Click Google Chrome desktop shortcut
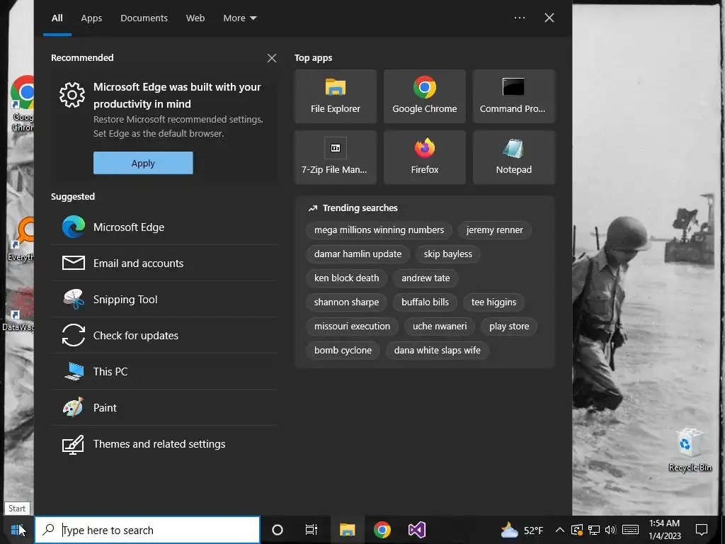Viewport: 725px width, 544px height. coord(21,103)
